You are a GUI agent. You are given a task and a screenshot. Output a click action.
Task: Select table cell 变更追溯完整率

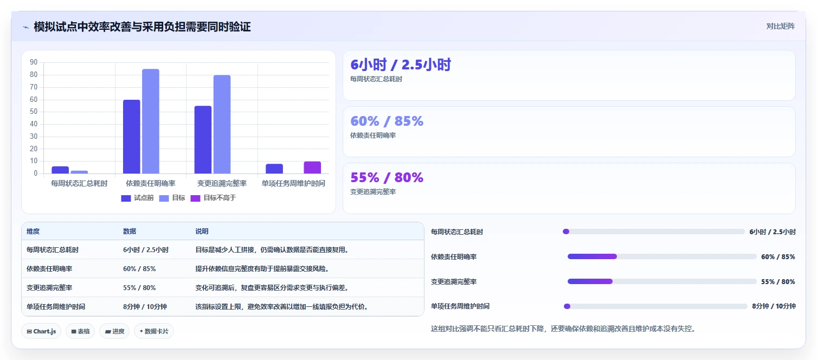tap(49, 288)
